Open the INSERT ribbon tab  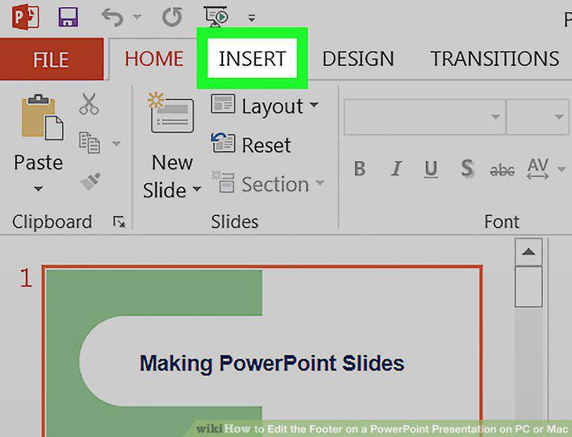(252, 58)
